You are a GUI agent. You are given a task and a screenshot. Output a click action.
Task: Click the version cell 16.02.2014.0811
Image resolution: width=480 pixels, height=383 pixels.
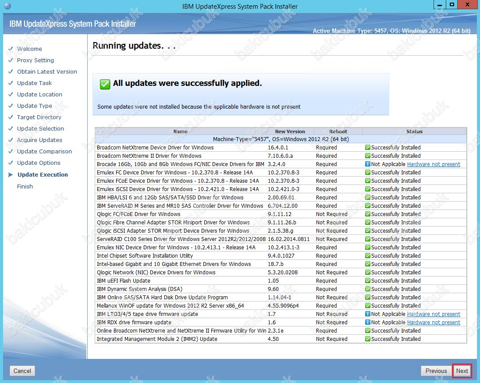289,239
